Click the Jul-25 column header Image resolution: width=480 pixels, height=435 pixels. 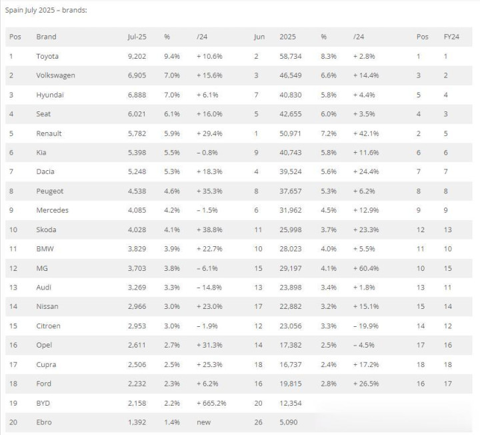(x=137, y=37)
